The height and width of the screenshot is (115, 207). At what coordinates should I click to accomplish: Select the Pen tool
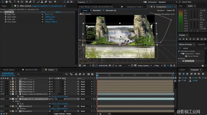coord(30,2)
